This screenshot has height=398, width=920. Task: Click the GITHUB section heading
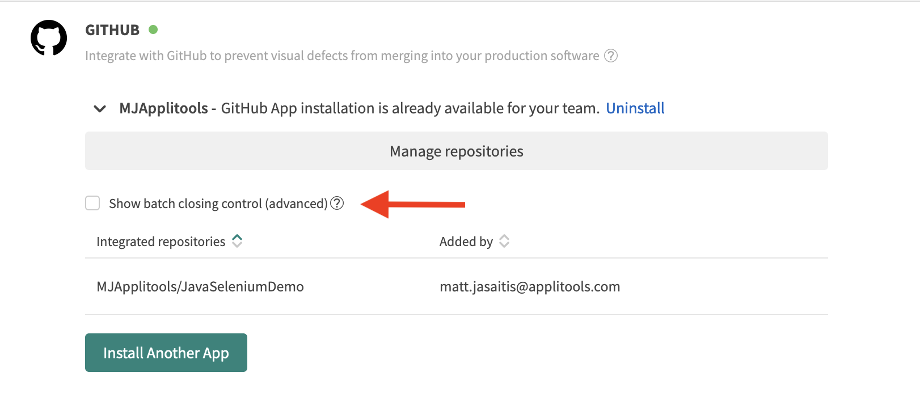click(x=112, y=30)
